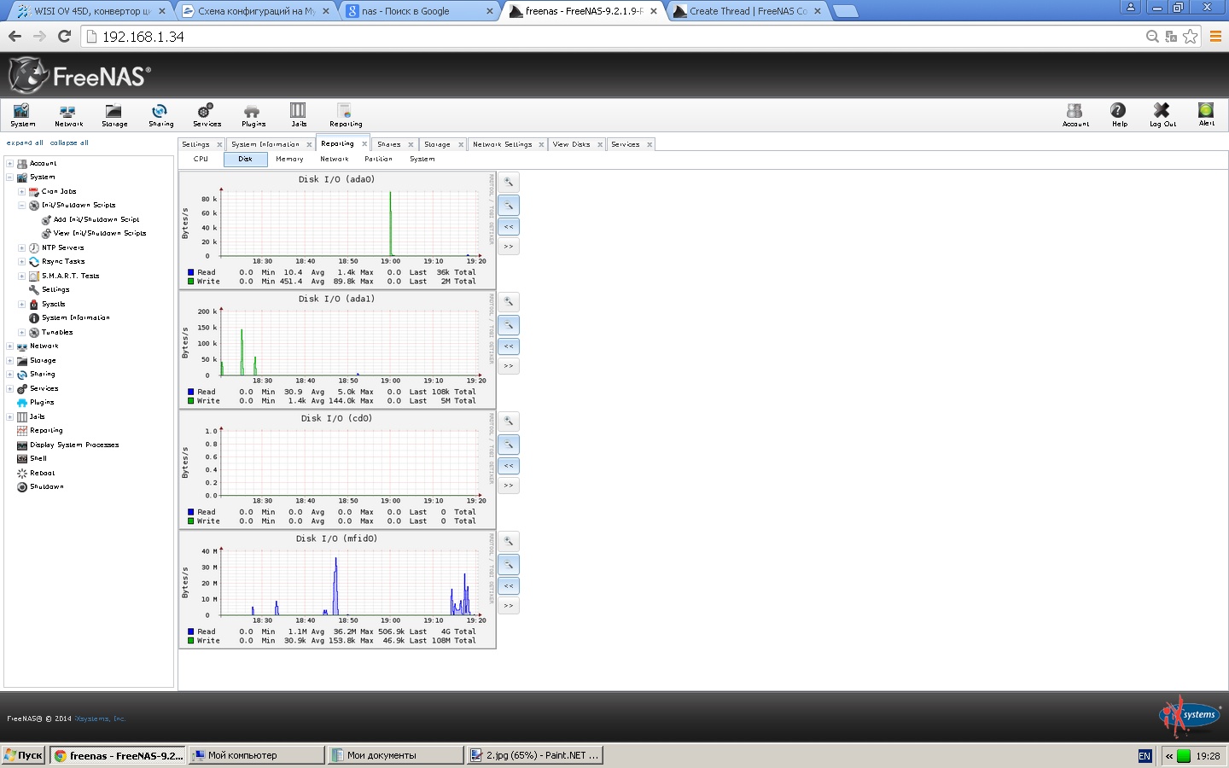Zoom out on the mfid0 disk graph
Image resolution: width=1229 pixels, height=768 pixels.
point(509,564)
